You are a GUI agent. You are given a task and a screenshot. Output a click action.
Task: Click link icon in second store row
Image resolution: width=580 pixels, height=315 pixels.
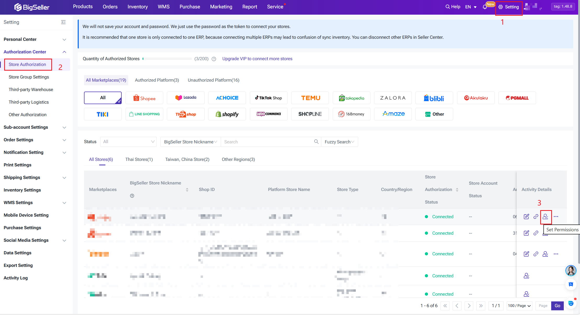coord(536,233)
